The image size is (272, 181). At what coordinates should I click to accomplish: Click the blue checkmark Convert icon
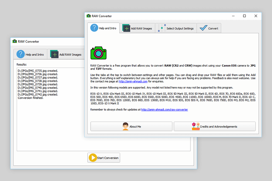pyautogui.click(x=203, y=28)
